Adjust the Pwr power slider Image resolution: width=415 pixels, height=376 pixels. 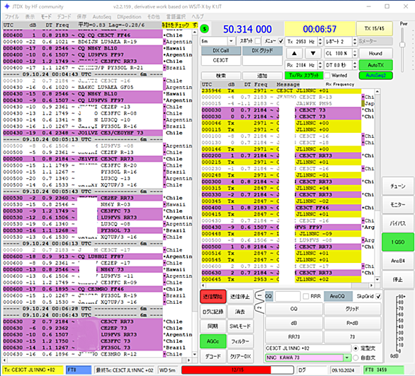click(402, 45)
